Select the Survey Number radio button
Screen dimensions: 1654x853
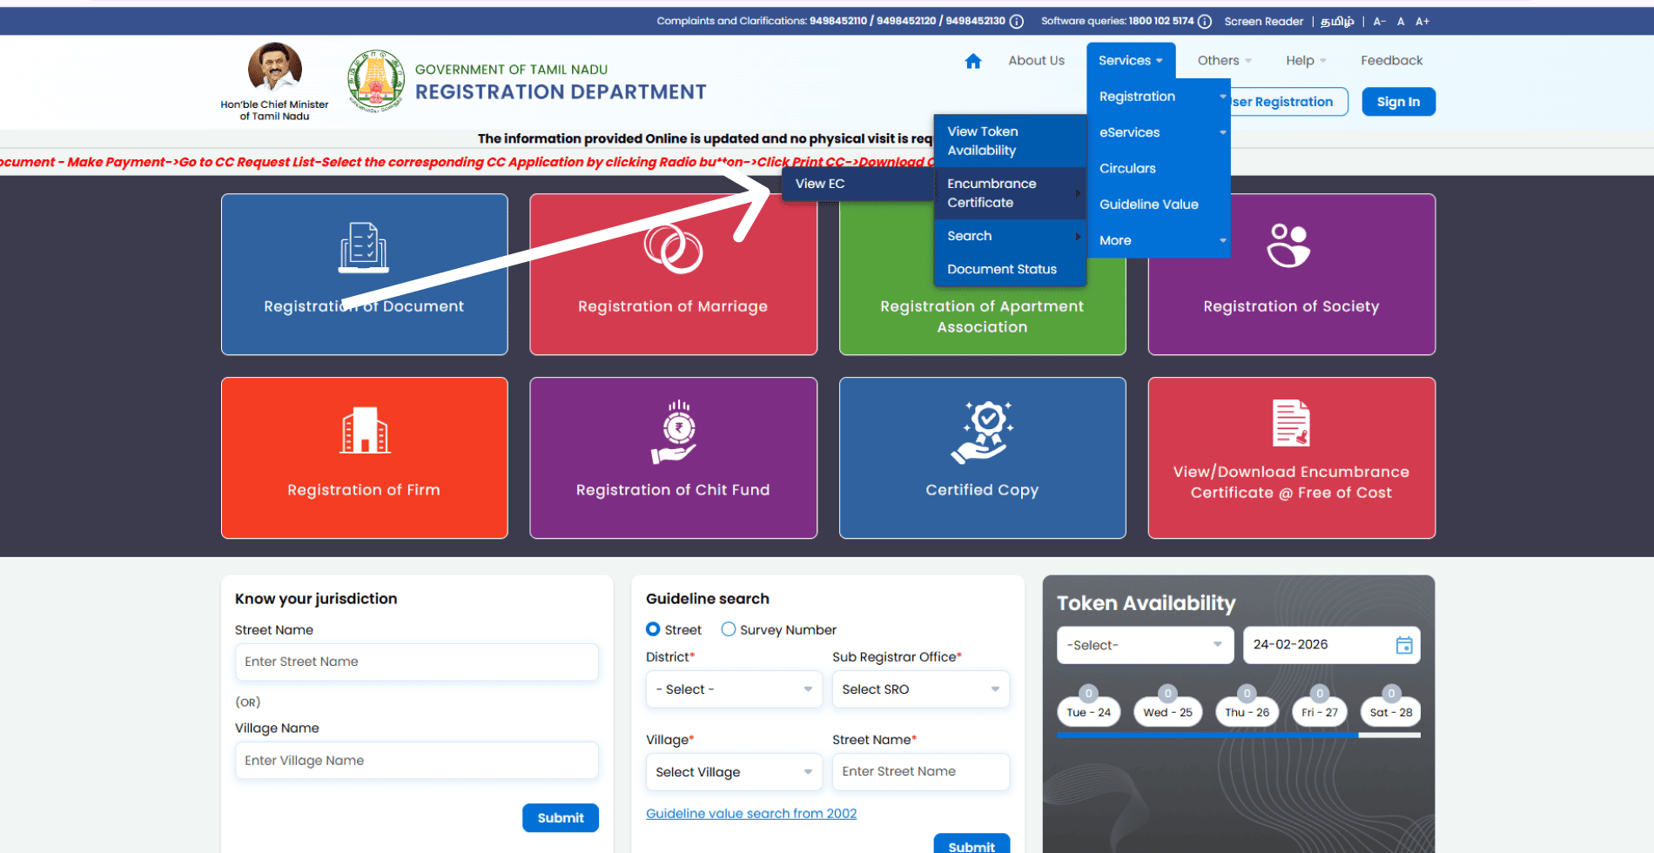pyautogui.click(x=729, y=629)
